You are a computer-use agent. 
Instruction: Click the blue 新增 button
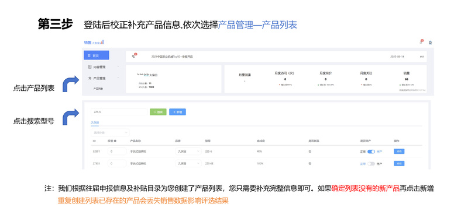pos(178,112)
